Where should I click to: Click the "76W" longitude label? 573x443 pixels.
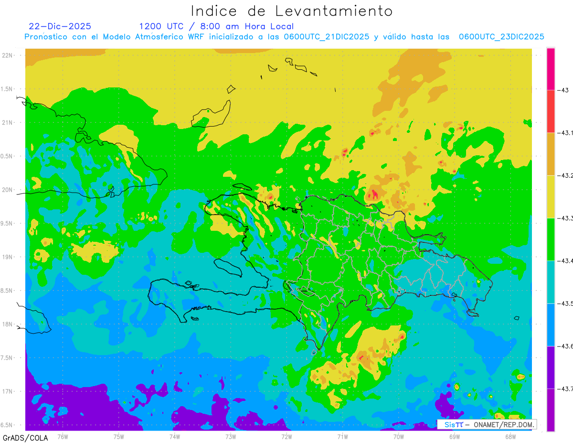[63, 436]
